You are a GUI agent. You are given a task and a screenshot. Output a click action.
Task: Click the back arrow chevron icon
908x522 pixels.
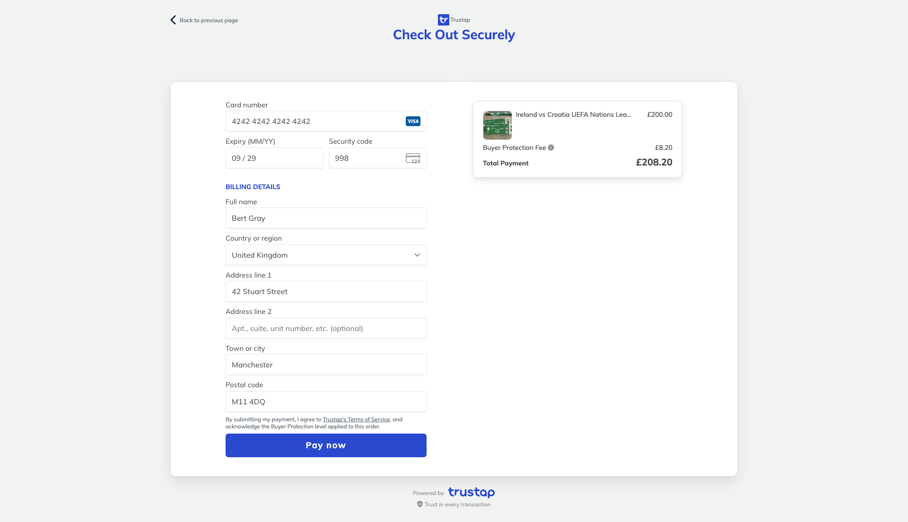point(173,20)
